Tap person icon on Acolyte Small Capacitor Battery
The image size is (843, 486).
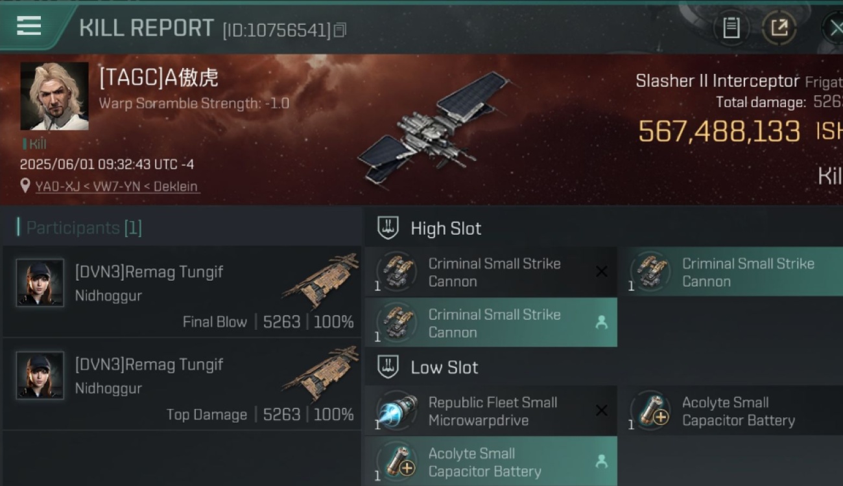click(x=602, y=461)
